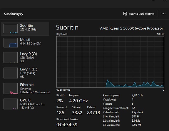This screenshot has width=169, height=131.
Task: Open the Levy 0 (C:) SSD entry
Action: click(25, 57)
